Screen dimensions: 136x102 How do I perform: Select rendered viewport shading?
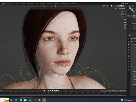tap(124, 6)
